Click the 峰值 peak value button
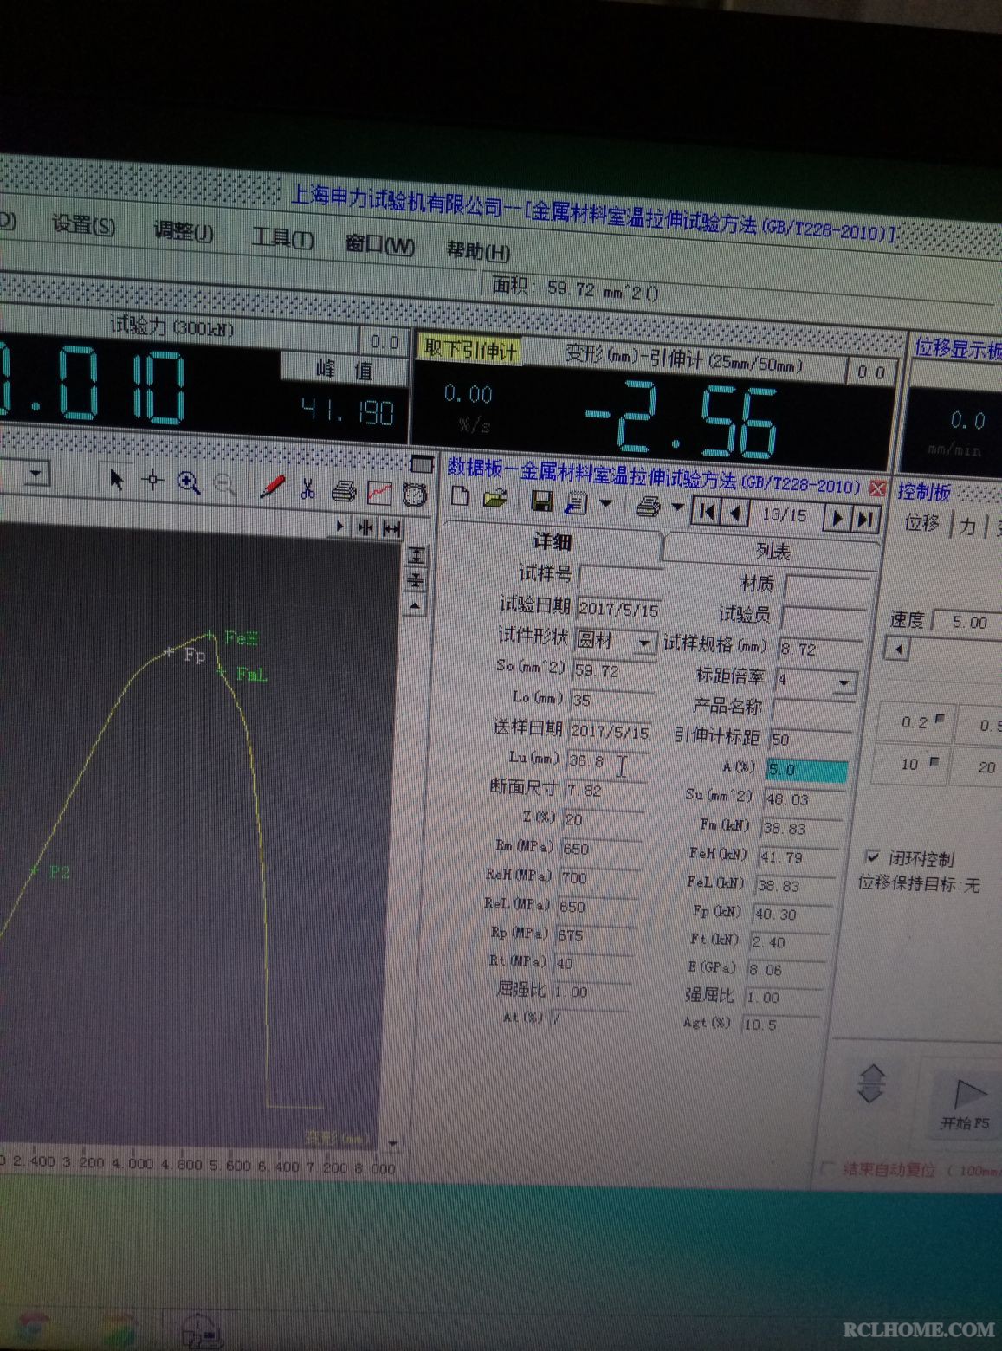 [344, 370]
